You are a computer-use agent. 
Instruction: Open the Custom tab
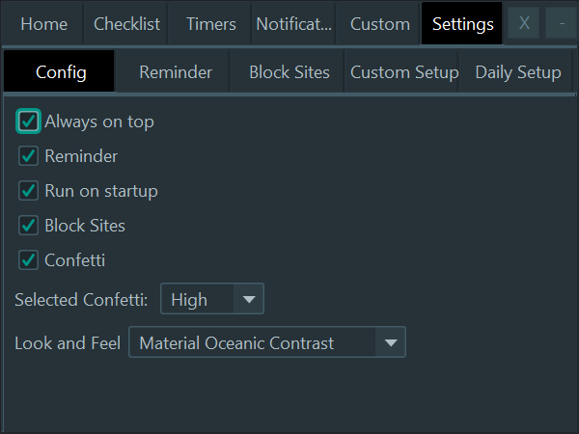(x=379, y=24)
